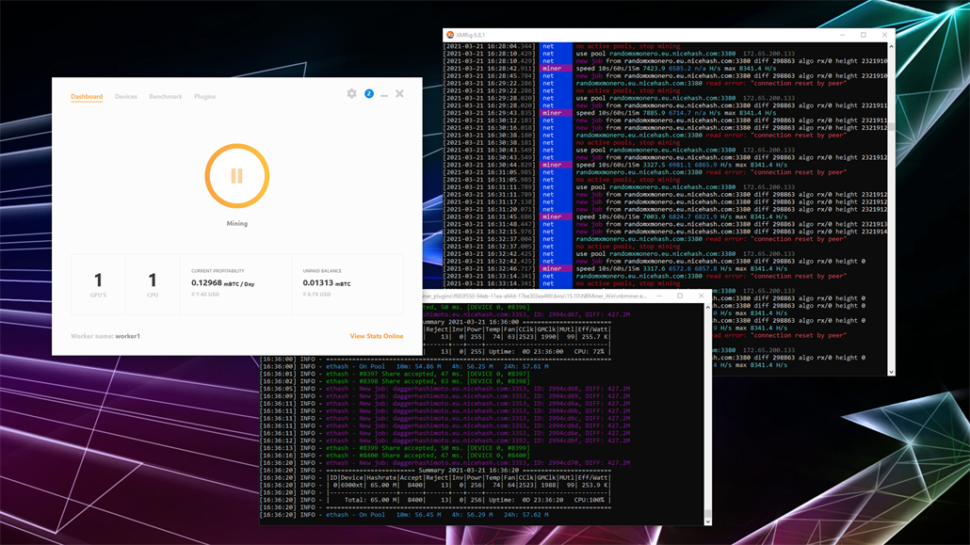Click the NBMiner scrollbar down arrow
The width and height of the screenshot is (970, 545).
pyautogui.click(x=708, y=521)
